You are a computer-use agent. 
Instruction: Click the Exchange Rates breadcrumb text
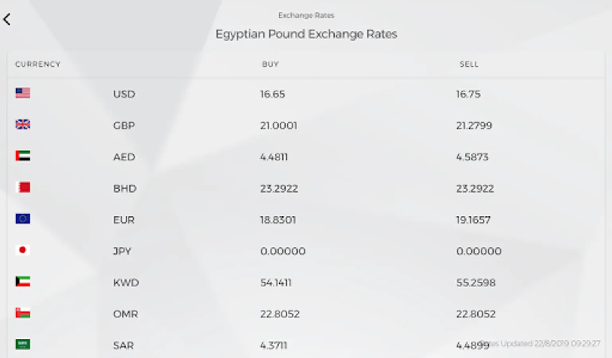pyautogui.click(x=306, y=16)
